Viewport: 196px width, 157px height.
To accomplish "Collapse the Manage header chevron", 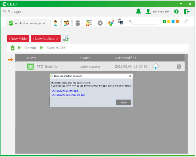I will (x=4, y=12).
